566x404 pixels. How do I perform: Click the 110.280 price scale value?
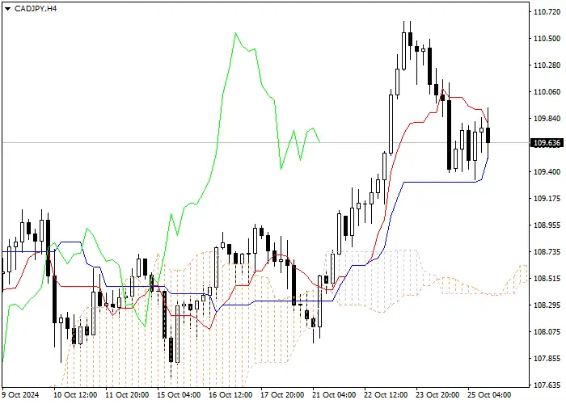click(x=547, y=65)
